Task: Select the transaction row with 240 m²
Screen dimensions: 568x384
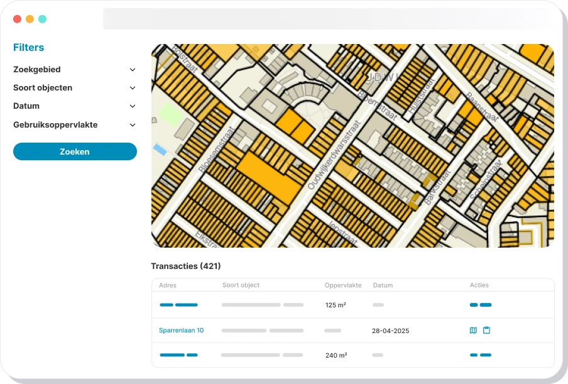Action: click(352, 355)
